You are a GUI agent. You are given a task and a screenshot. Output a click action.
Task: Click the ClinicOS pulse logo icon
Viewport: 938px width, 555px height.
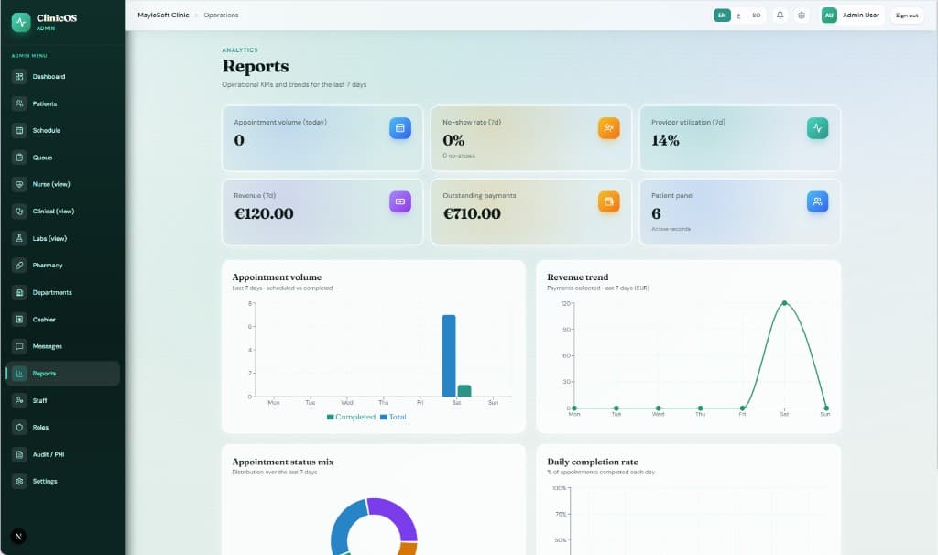pos(21,22)
